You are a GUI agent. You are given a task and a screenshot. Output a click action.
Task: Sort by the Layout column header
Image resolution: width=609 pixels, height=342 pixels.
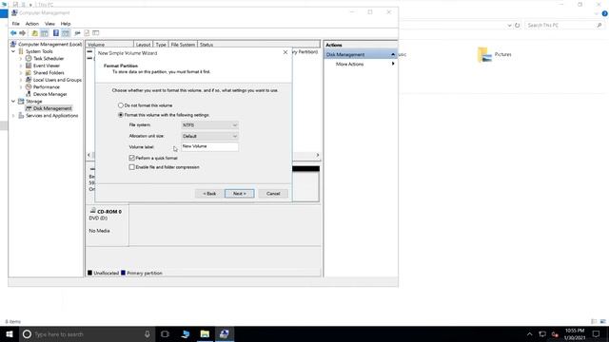[144, 45]
